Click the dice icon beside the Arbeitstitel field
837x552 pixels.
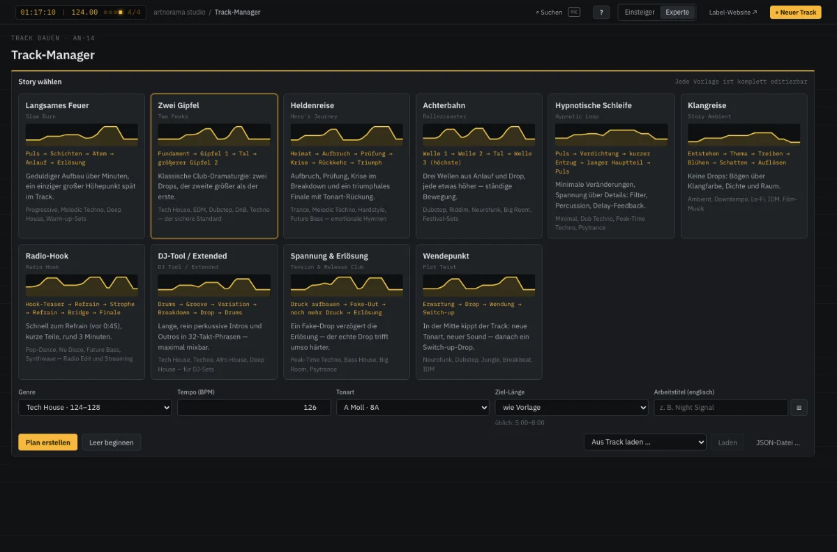tap(799, 407)
